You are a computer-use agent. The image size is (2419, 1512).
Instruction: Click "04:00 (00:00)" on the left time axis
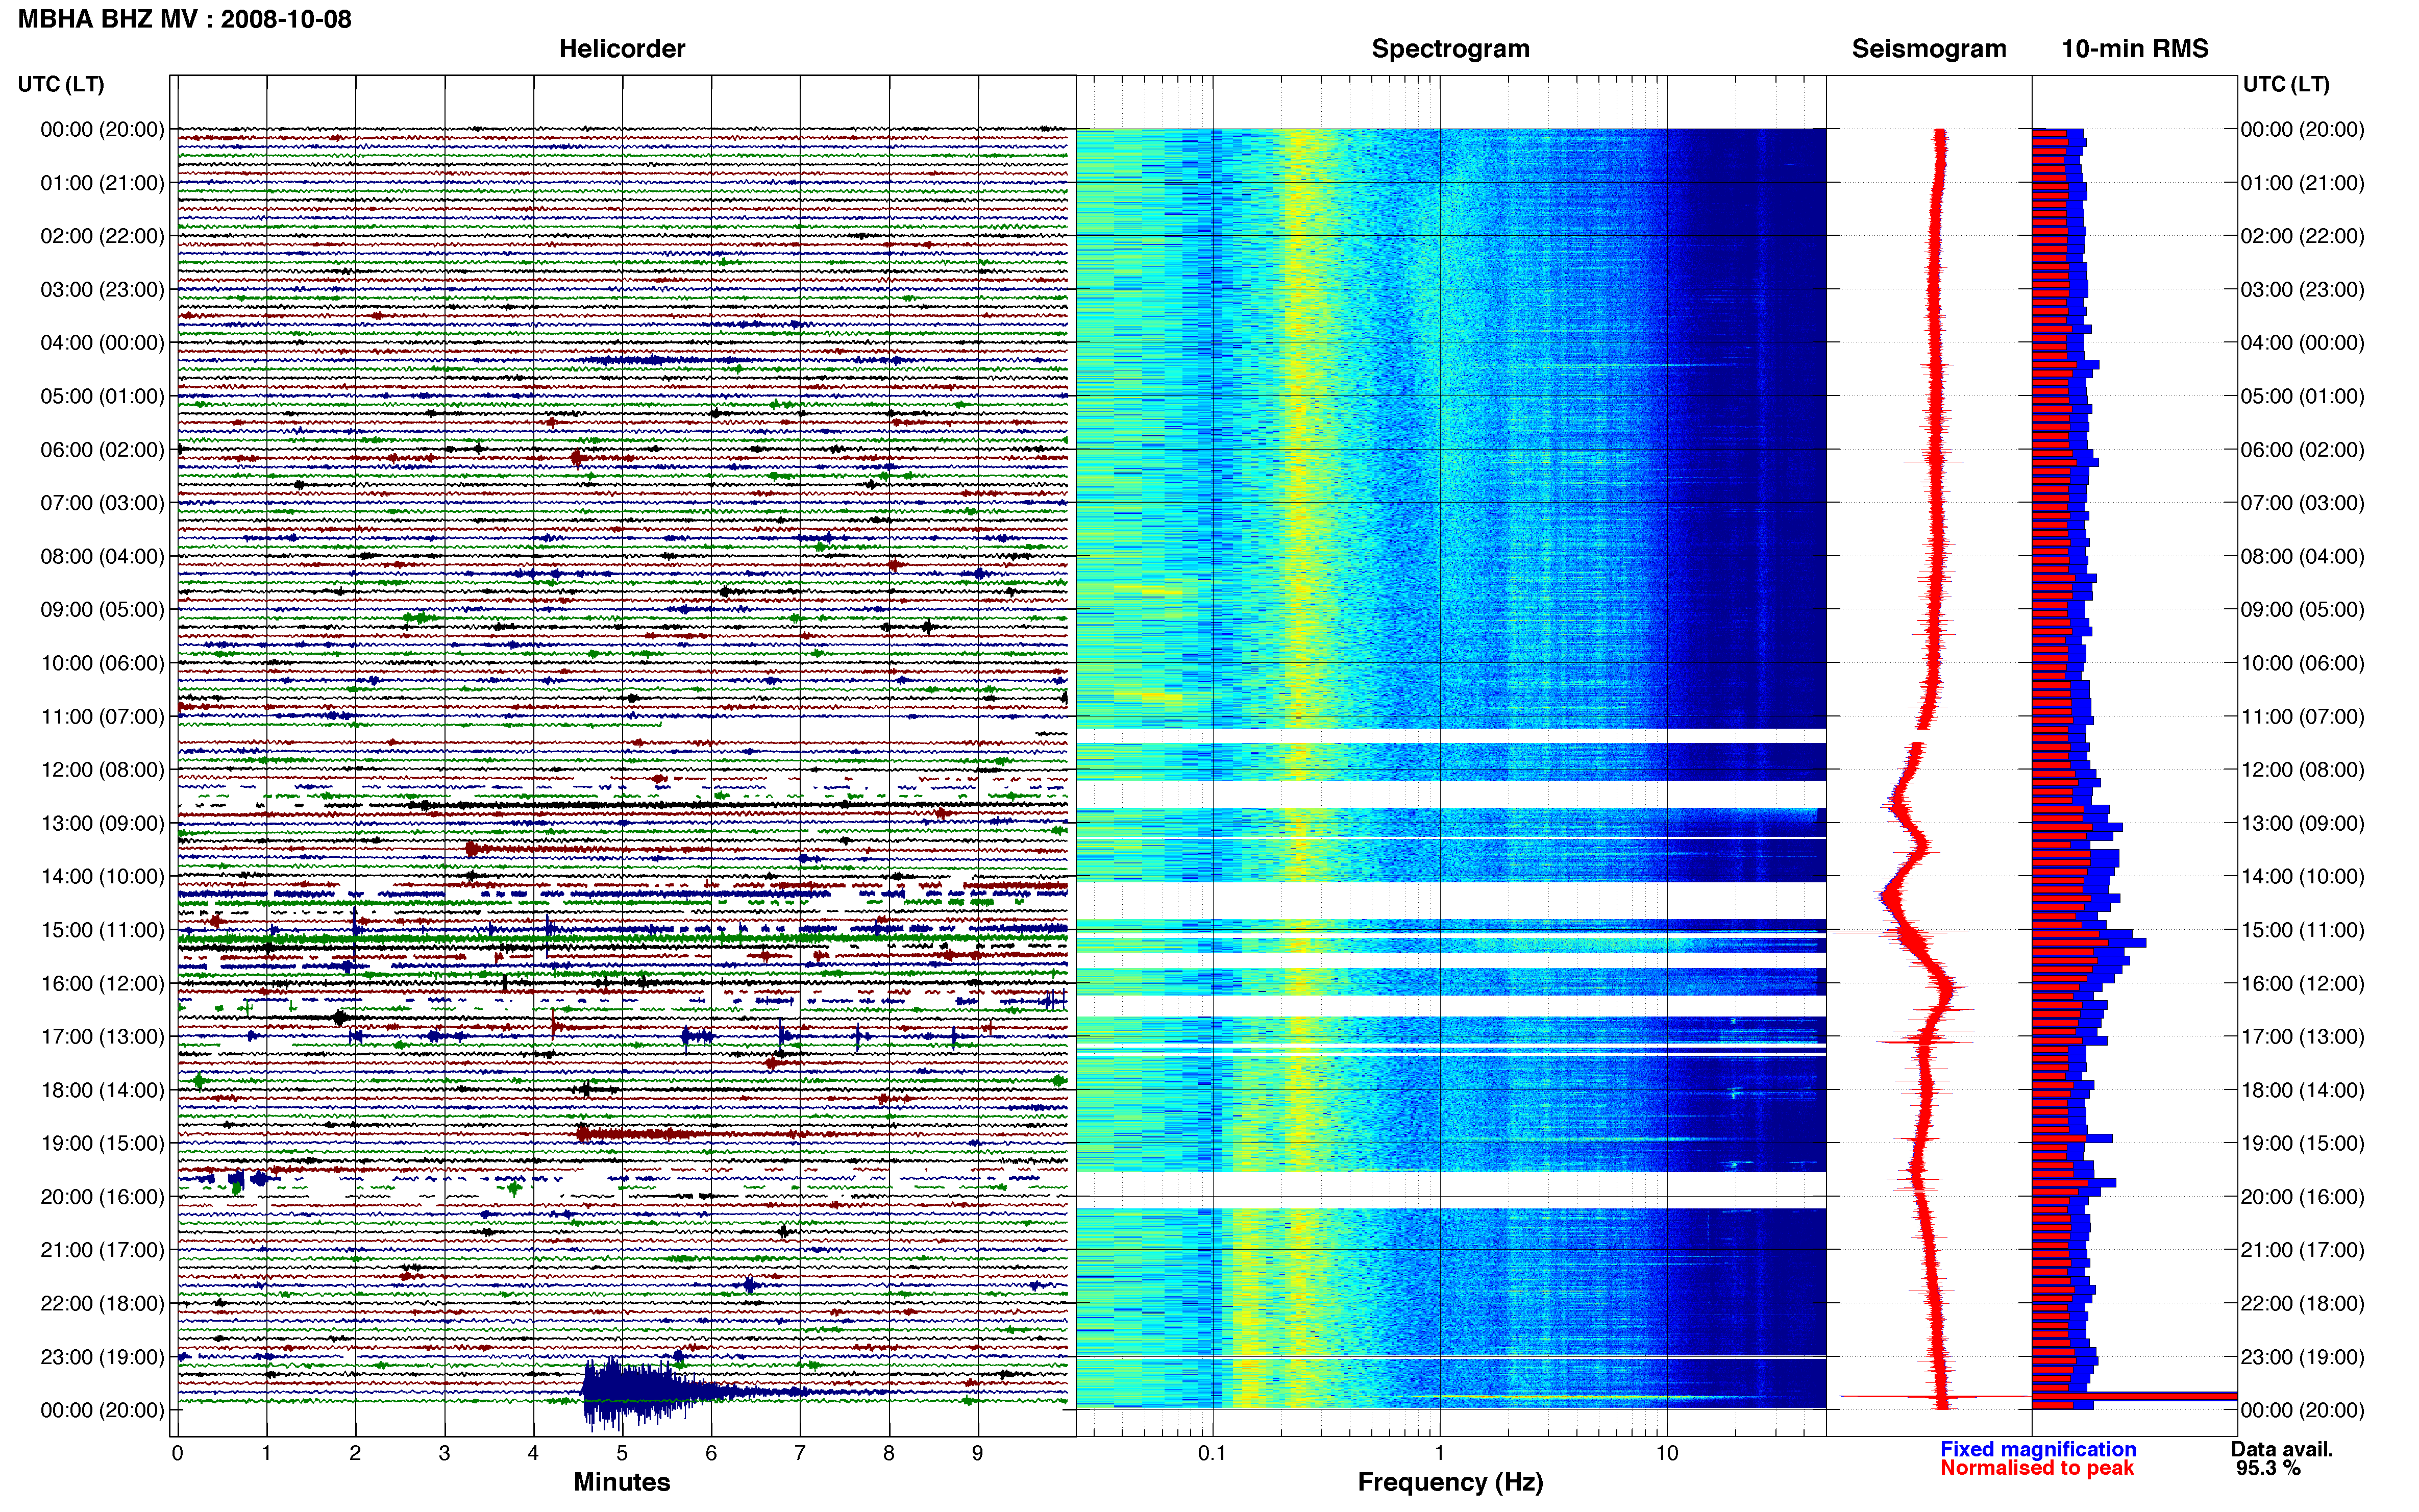(x=102, y=343)
